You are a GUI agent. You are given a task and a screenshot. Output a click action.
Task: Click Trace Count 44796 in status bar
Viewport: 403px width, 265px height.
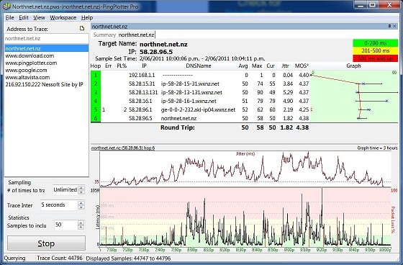[60, 258]
